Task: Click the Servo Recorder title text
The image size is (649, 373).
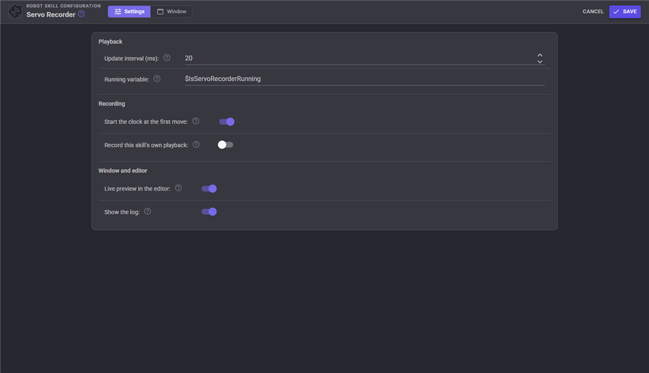Action: click(x=51, y=15)
